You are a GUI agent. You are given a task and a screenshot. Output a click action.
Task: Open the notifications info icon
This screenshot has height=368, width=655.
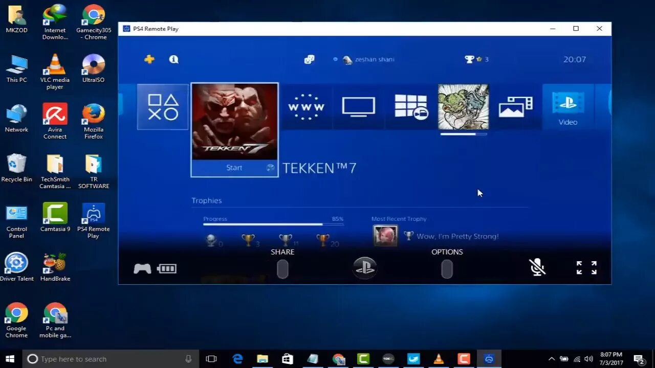(174, 59)
